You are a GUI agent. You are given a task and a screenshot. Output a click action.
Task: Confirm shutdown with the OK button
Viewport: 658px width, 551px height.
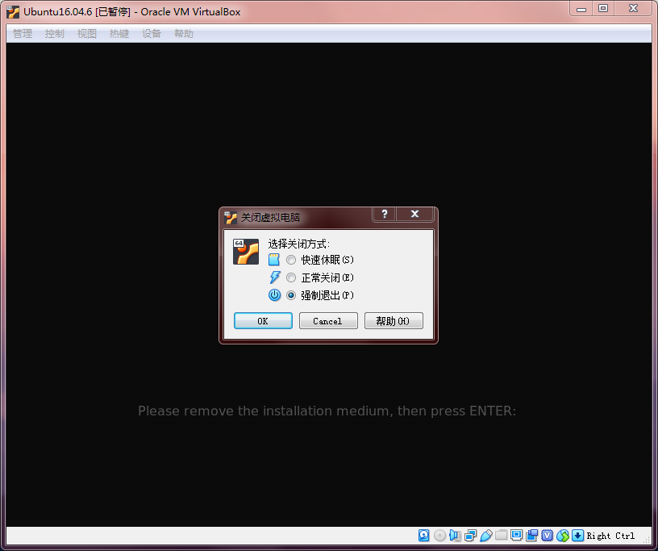(x=263, y=321)
